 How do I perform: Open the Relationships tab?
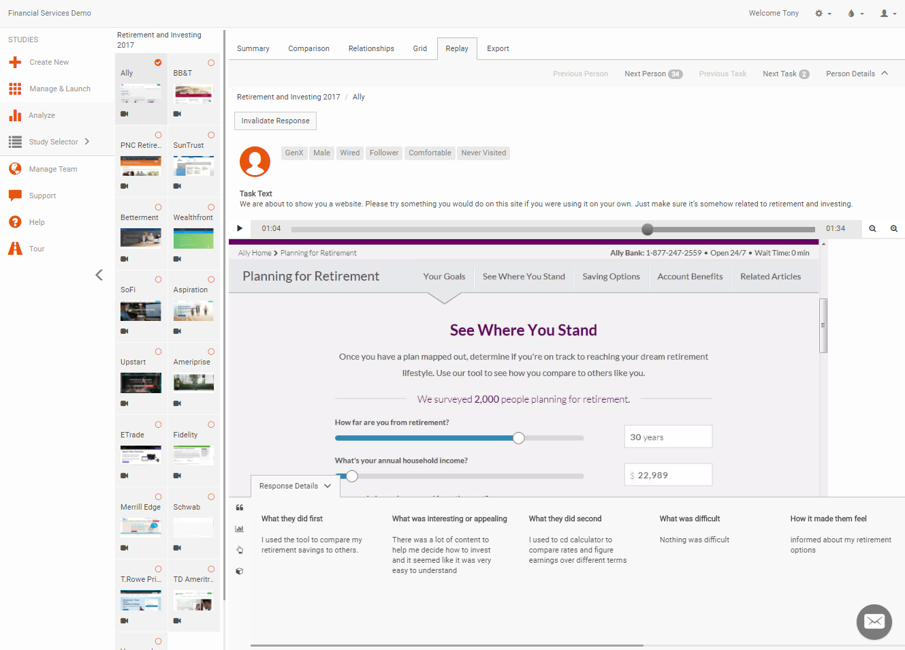pos(371,48)
